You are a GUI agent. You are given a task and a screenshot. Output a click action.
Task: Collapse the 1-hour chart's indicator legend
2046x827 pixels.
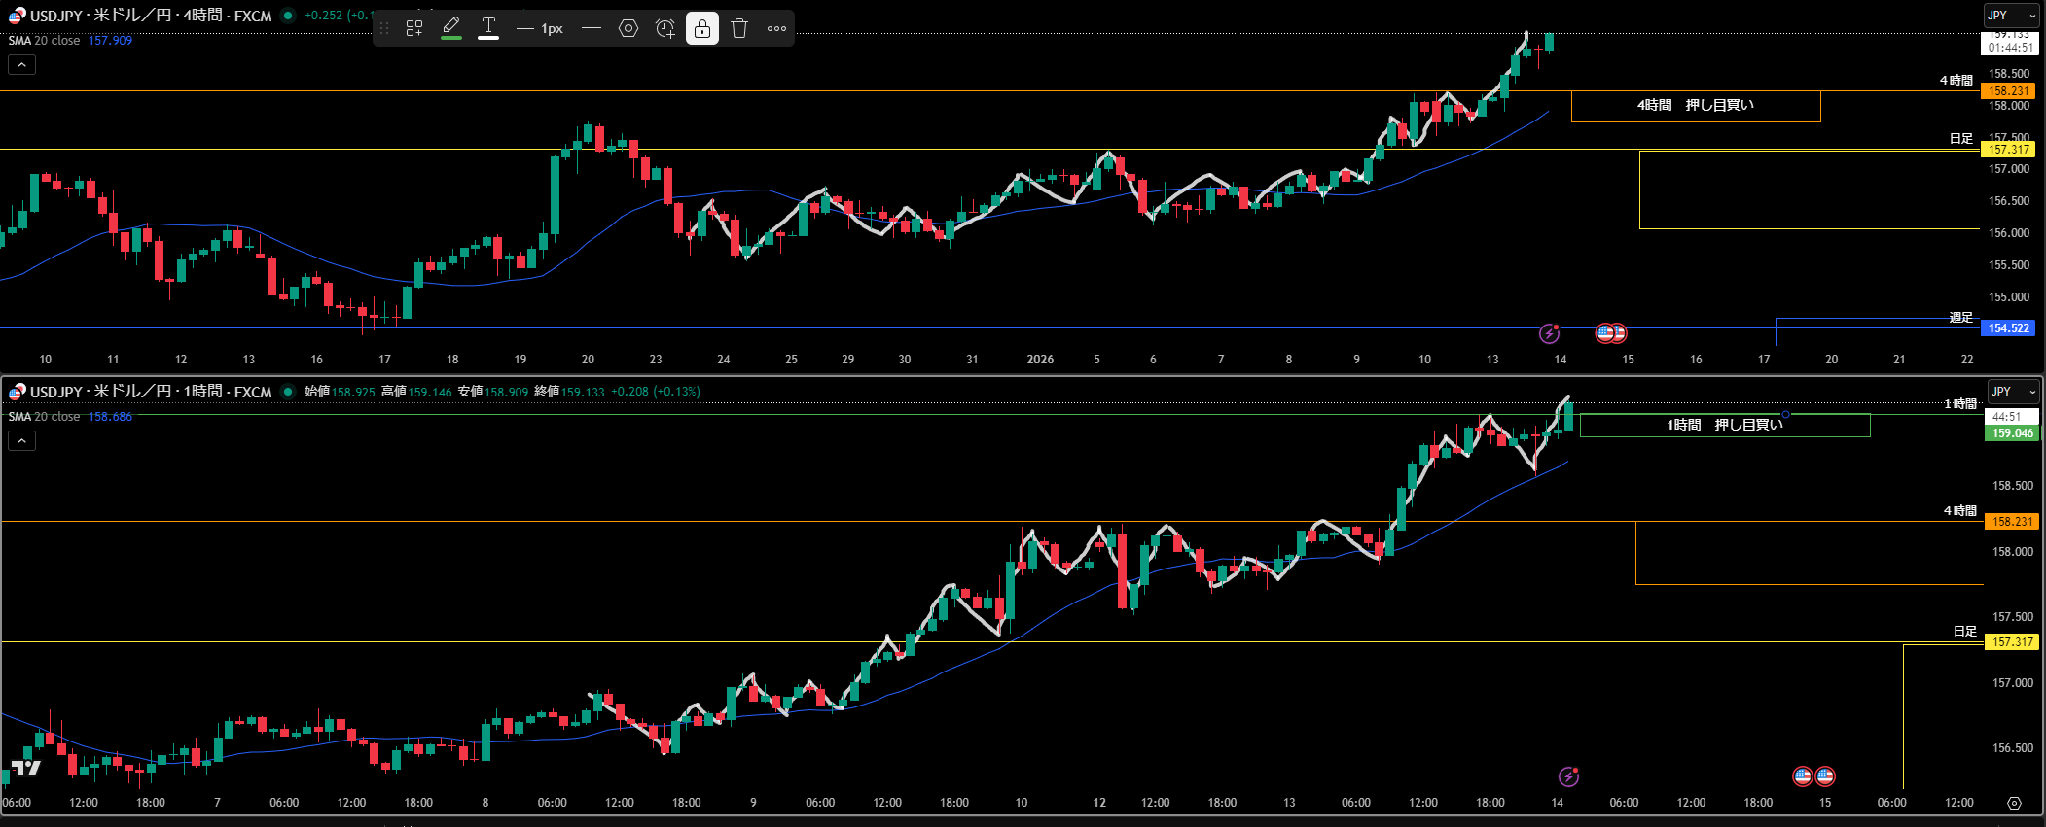[21, 441]
